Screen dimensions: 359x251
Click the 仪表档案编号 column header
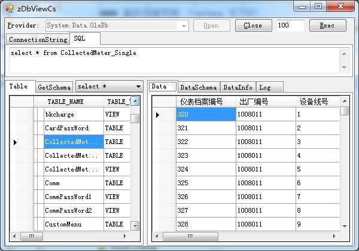(206, 102)
